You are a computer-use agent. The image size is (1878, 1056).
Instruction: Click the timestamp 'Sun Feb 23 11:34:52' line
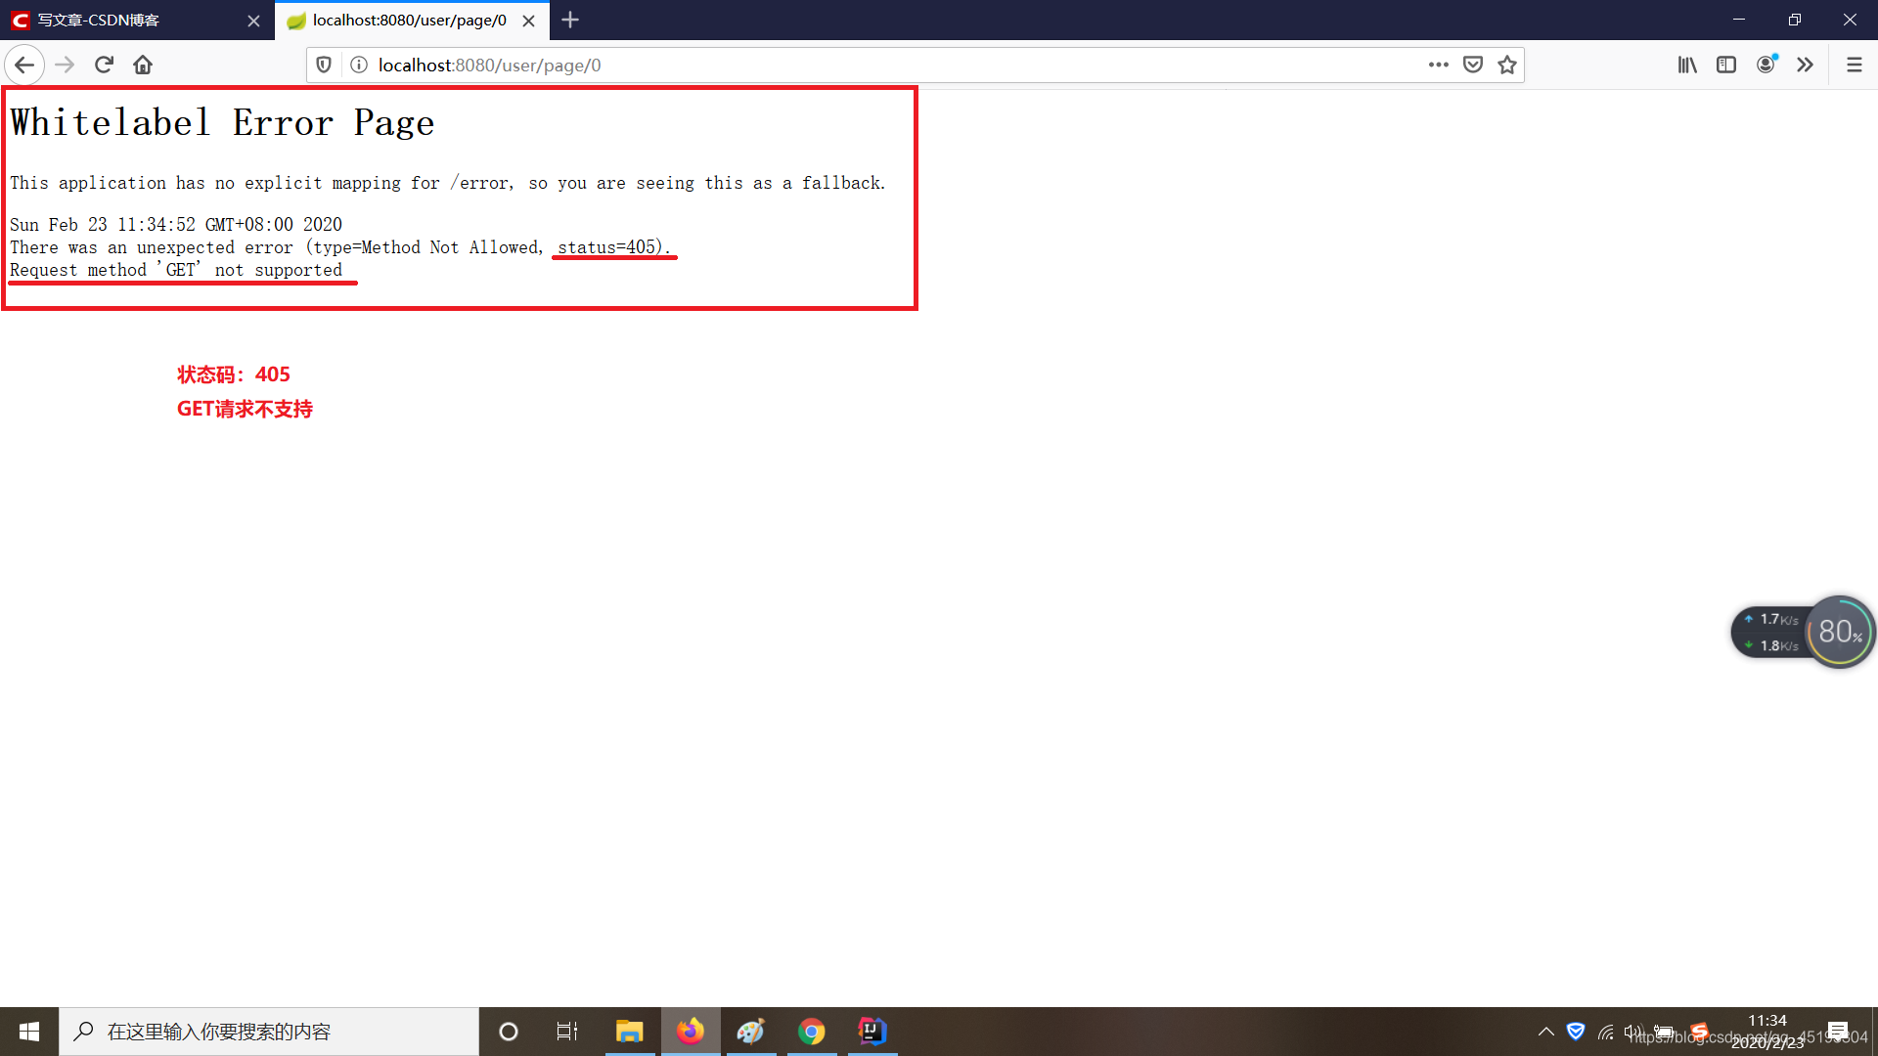click(x=176, y=225)
